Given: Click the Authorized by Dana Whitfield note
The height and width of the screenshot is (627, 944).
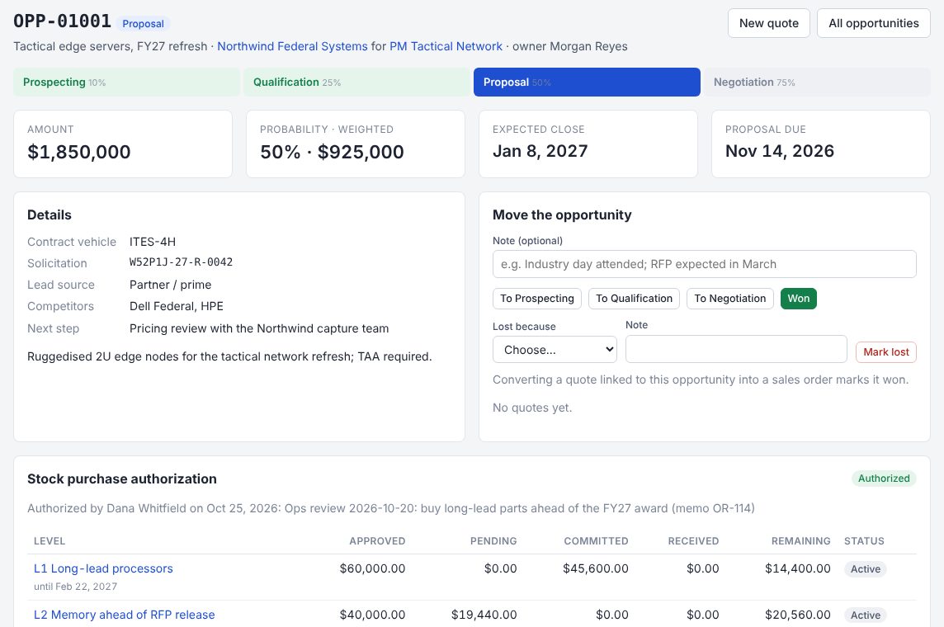Looking at the screenshot, I should tap(391, 508).
